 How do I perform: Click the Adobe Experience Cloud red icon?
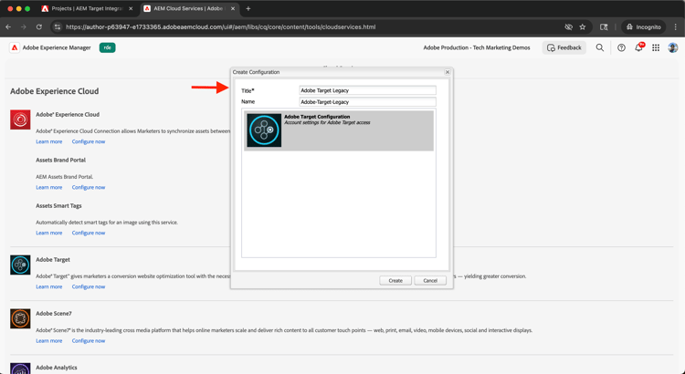pos(20,119)
